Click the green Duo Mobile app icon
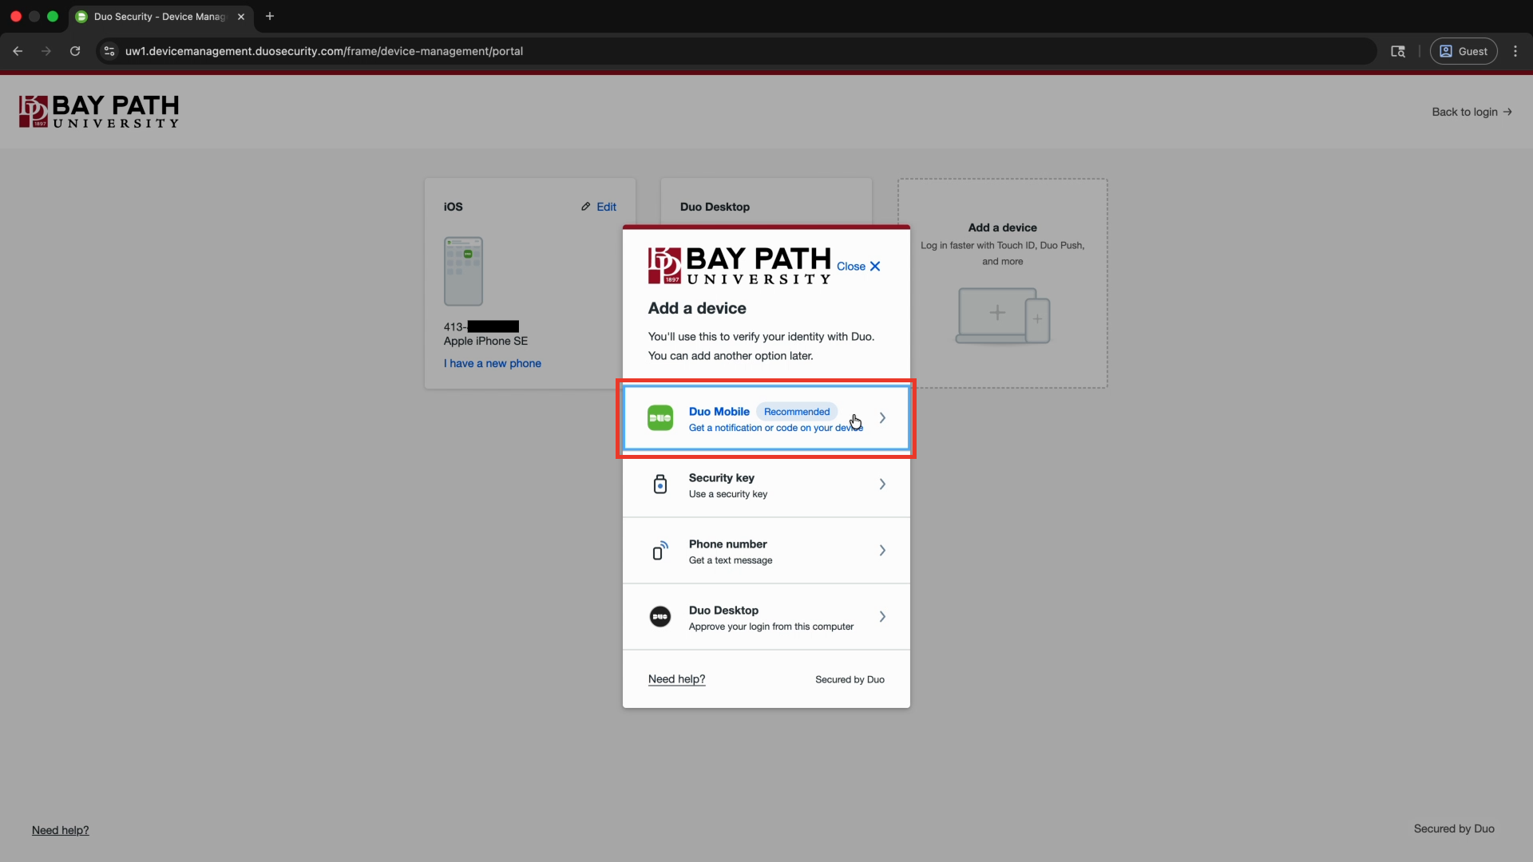 [660, 418]
